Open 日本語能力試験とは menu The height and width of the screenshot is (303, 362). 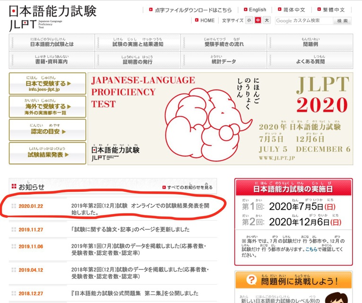[x=52, y=43]
